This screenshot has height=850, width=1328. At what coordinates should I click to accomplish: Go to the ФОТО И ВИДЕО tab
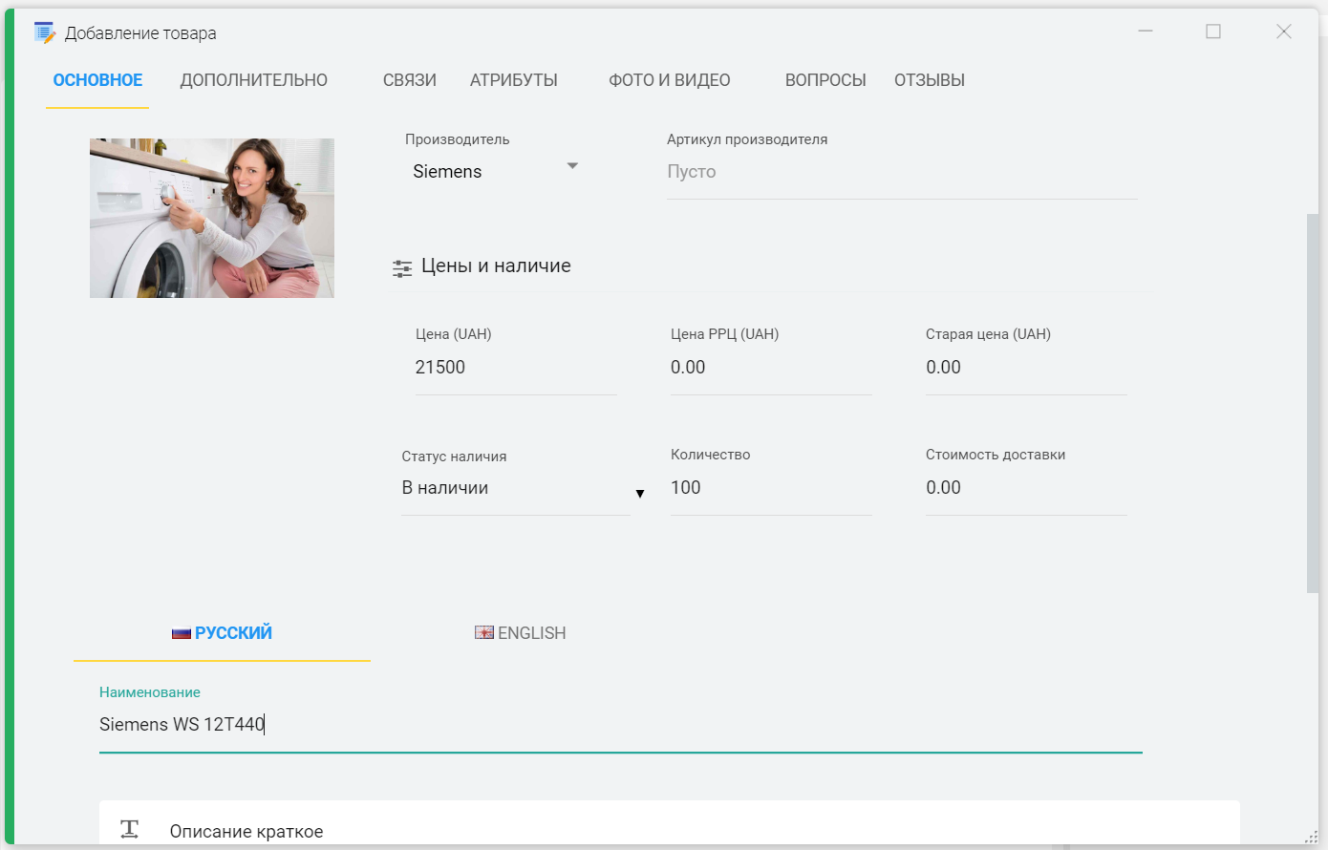pyautogui.click(x=669, y=80)
